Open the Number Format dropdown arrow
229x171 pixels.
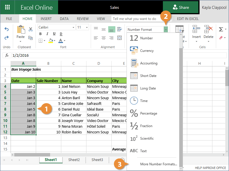[x=166, y=30]
